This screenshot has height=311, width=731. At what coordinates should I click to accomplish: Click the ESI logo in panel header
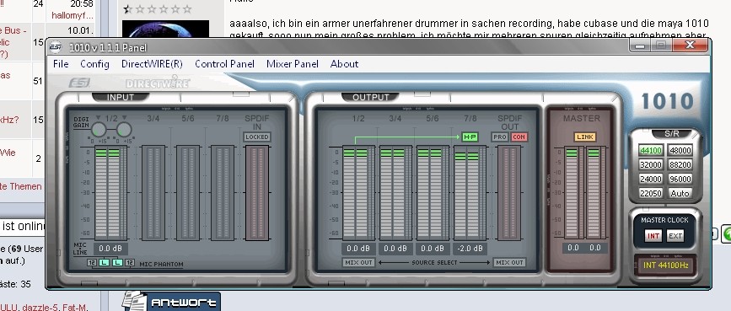79,83
